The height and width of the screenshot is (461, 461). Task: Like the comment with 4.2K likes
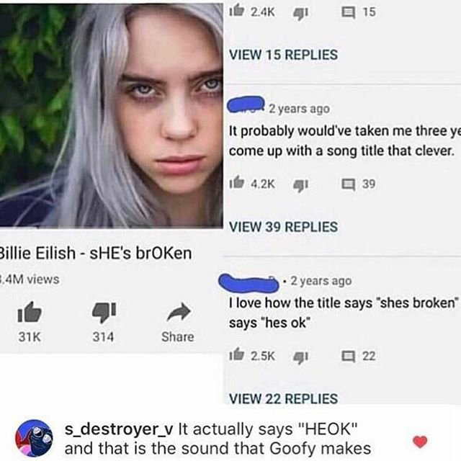click(237, 183)
